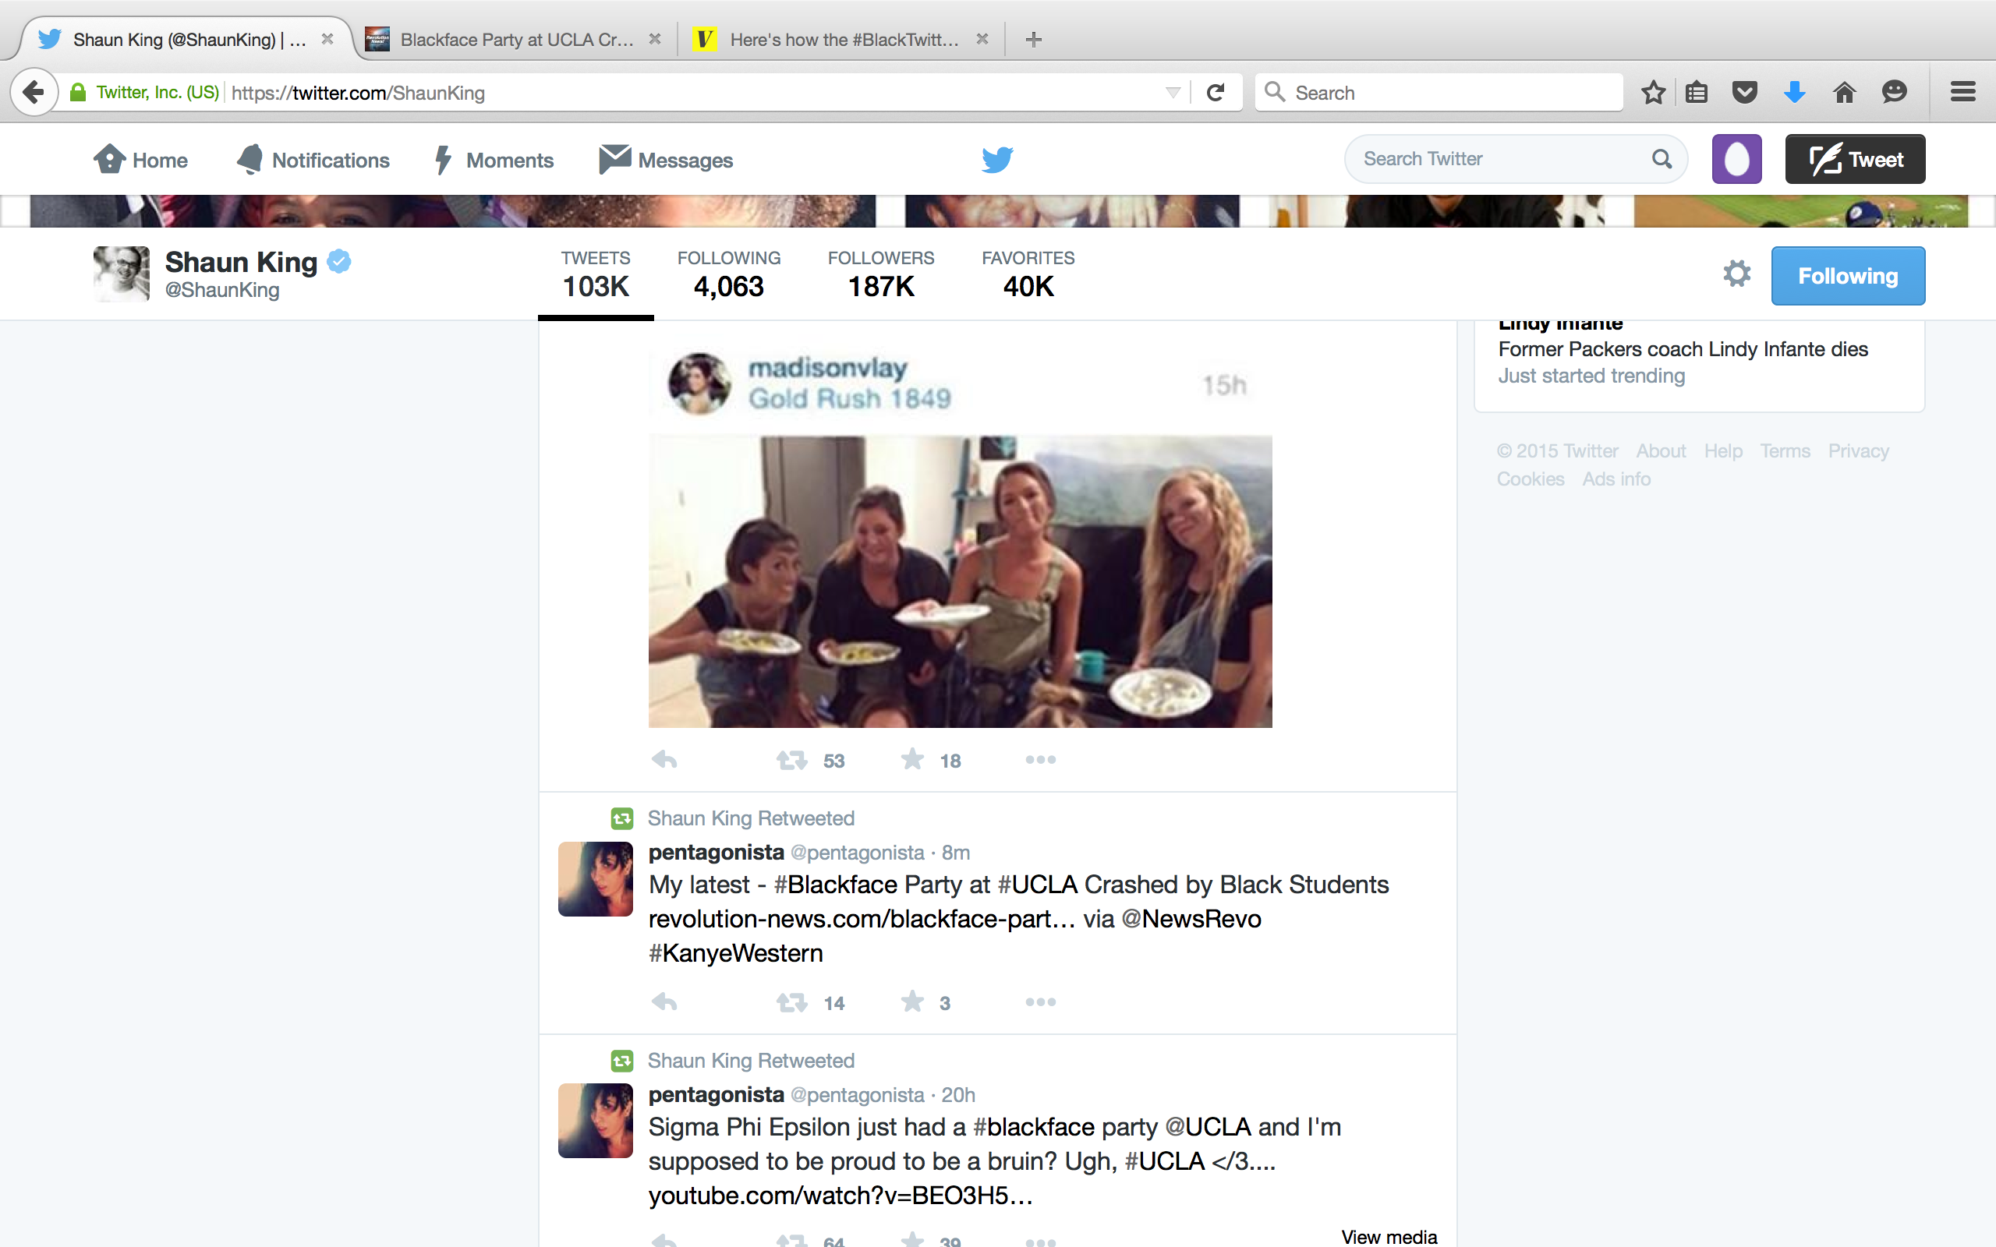Open the @ShaunKing handle under the name
1996x1247 pixels.
point(222,290)
